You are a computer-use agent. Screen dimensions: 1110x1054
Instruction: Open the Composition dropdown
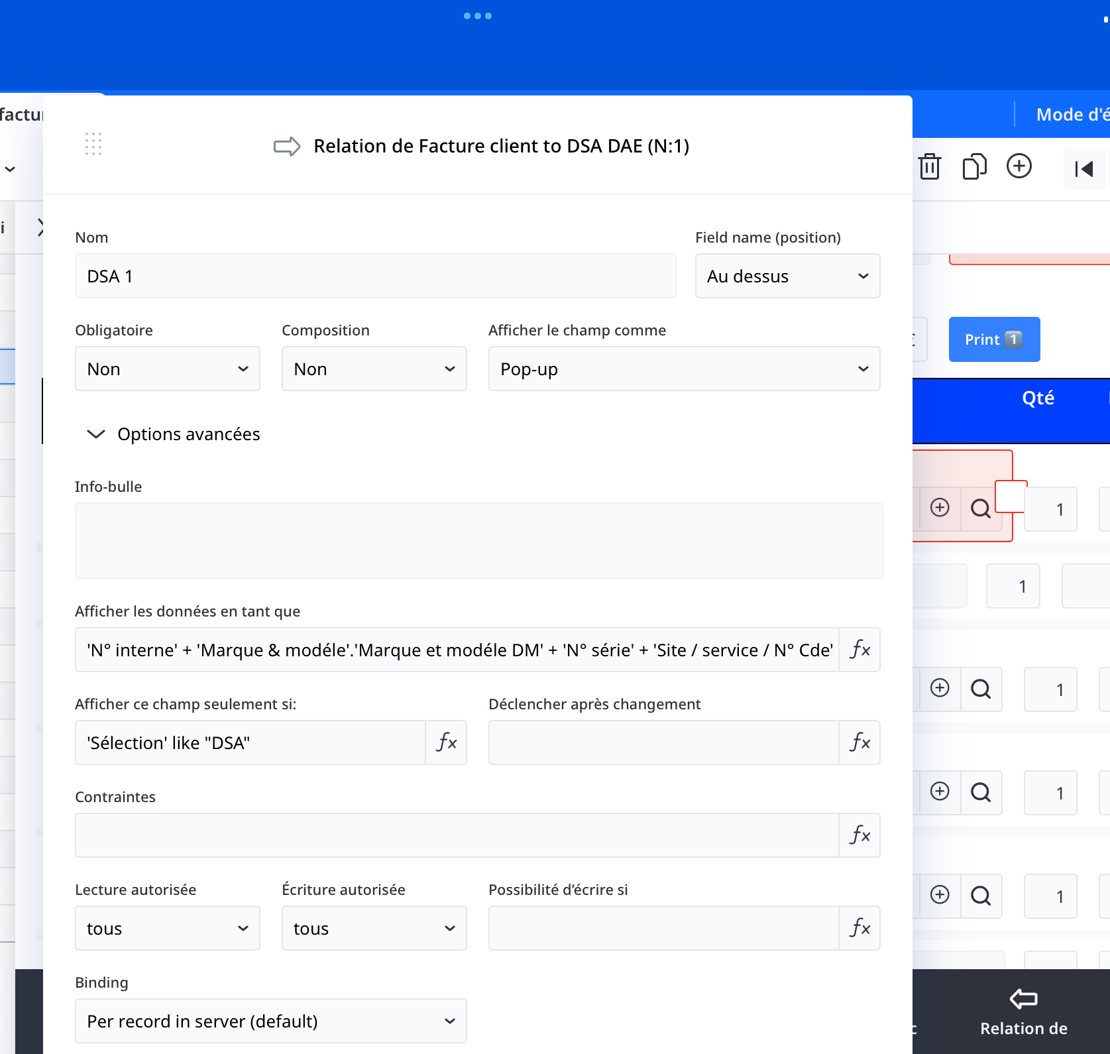click(x=374, y=369)
